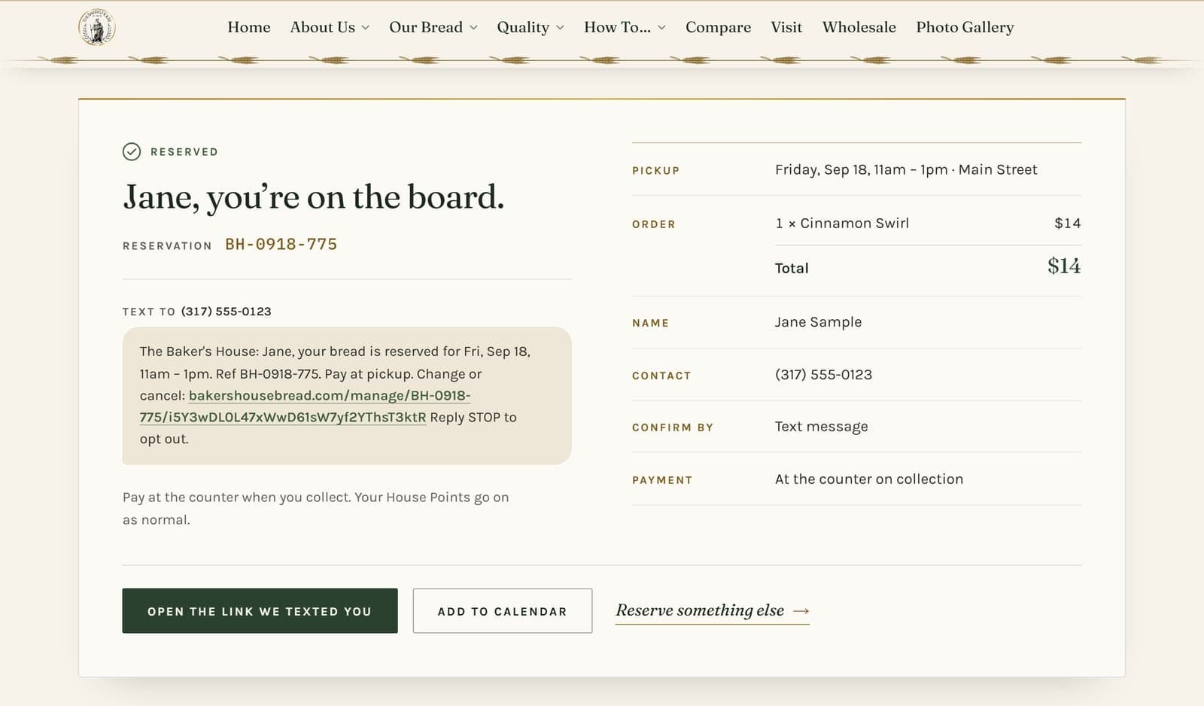This screenshot has width=1204, height=706.
Task: Click the SMS preview message bubble
Action: 347,396
